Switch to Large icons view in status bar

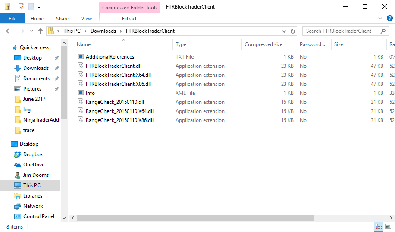388,226
